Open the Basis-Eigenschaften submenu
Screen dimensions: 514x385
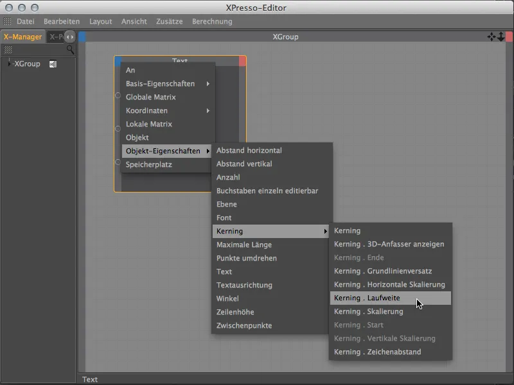(x=167, y=84)
